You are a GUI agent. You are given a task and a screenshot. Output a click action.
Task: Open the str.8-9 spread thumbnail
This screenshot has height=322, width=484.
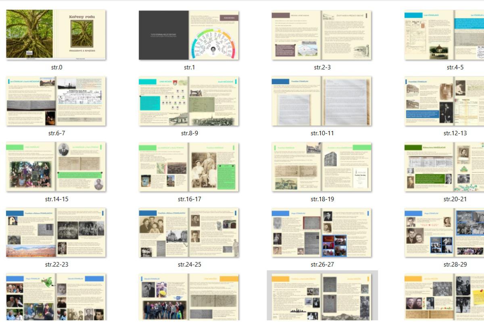pos(189,101)
